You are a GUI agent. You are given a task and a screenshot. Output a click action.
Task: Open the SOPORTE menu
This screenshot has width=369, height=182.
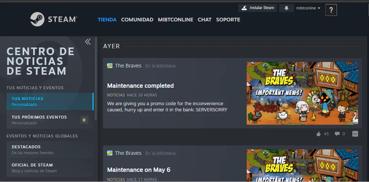click(x=228, y=20)
